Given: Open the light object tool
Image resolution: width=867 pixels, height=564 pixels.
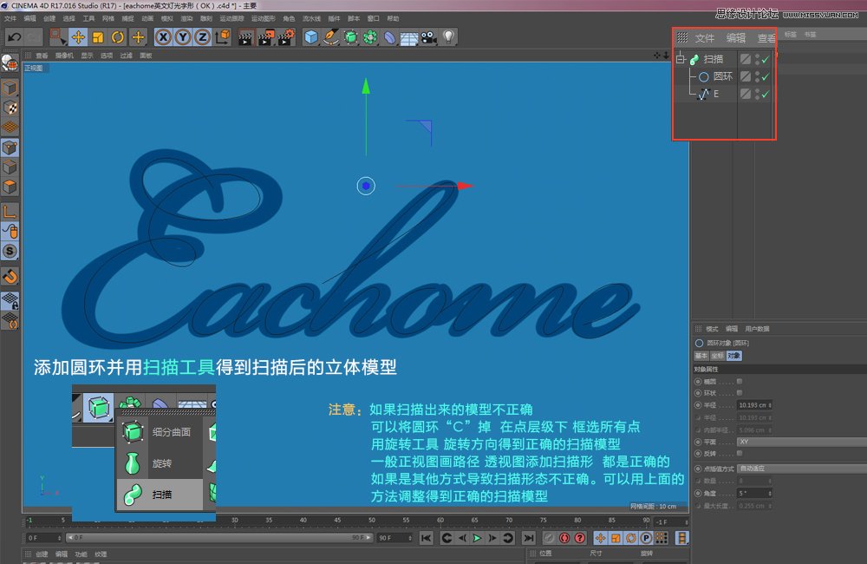Looking at the screenshot, I should 447,36.
